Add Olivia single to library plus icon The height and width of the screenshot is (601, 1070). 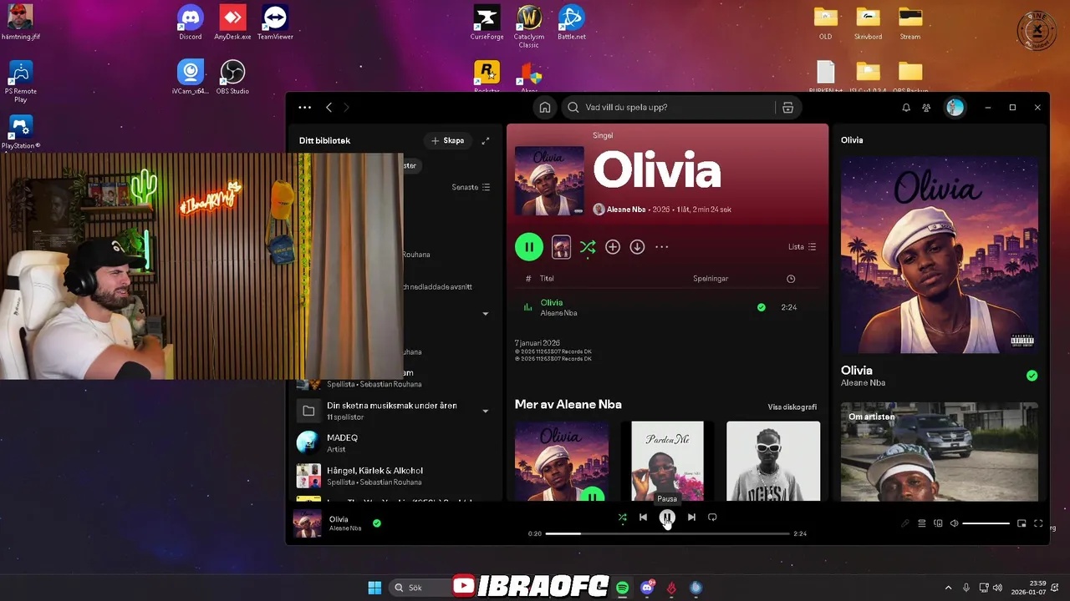pyautogui.click(x=613, y=247)
